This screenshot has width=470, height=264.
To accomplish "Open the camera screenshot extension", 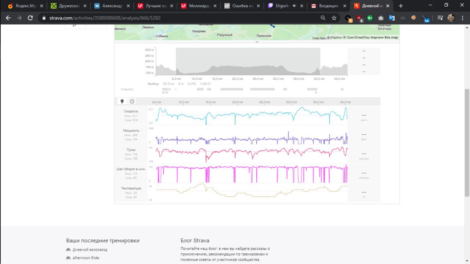I will [x=381, y=18].
